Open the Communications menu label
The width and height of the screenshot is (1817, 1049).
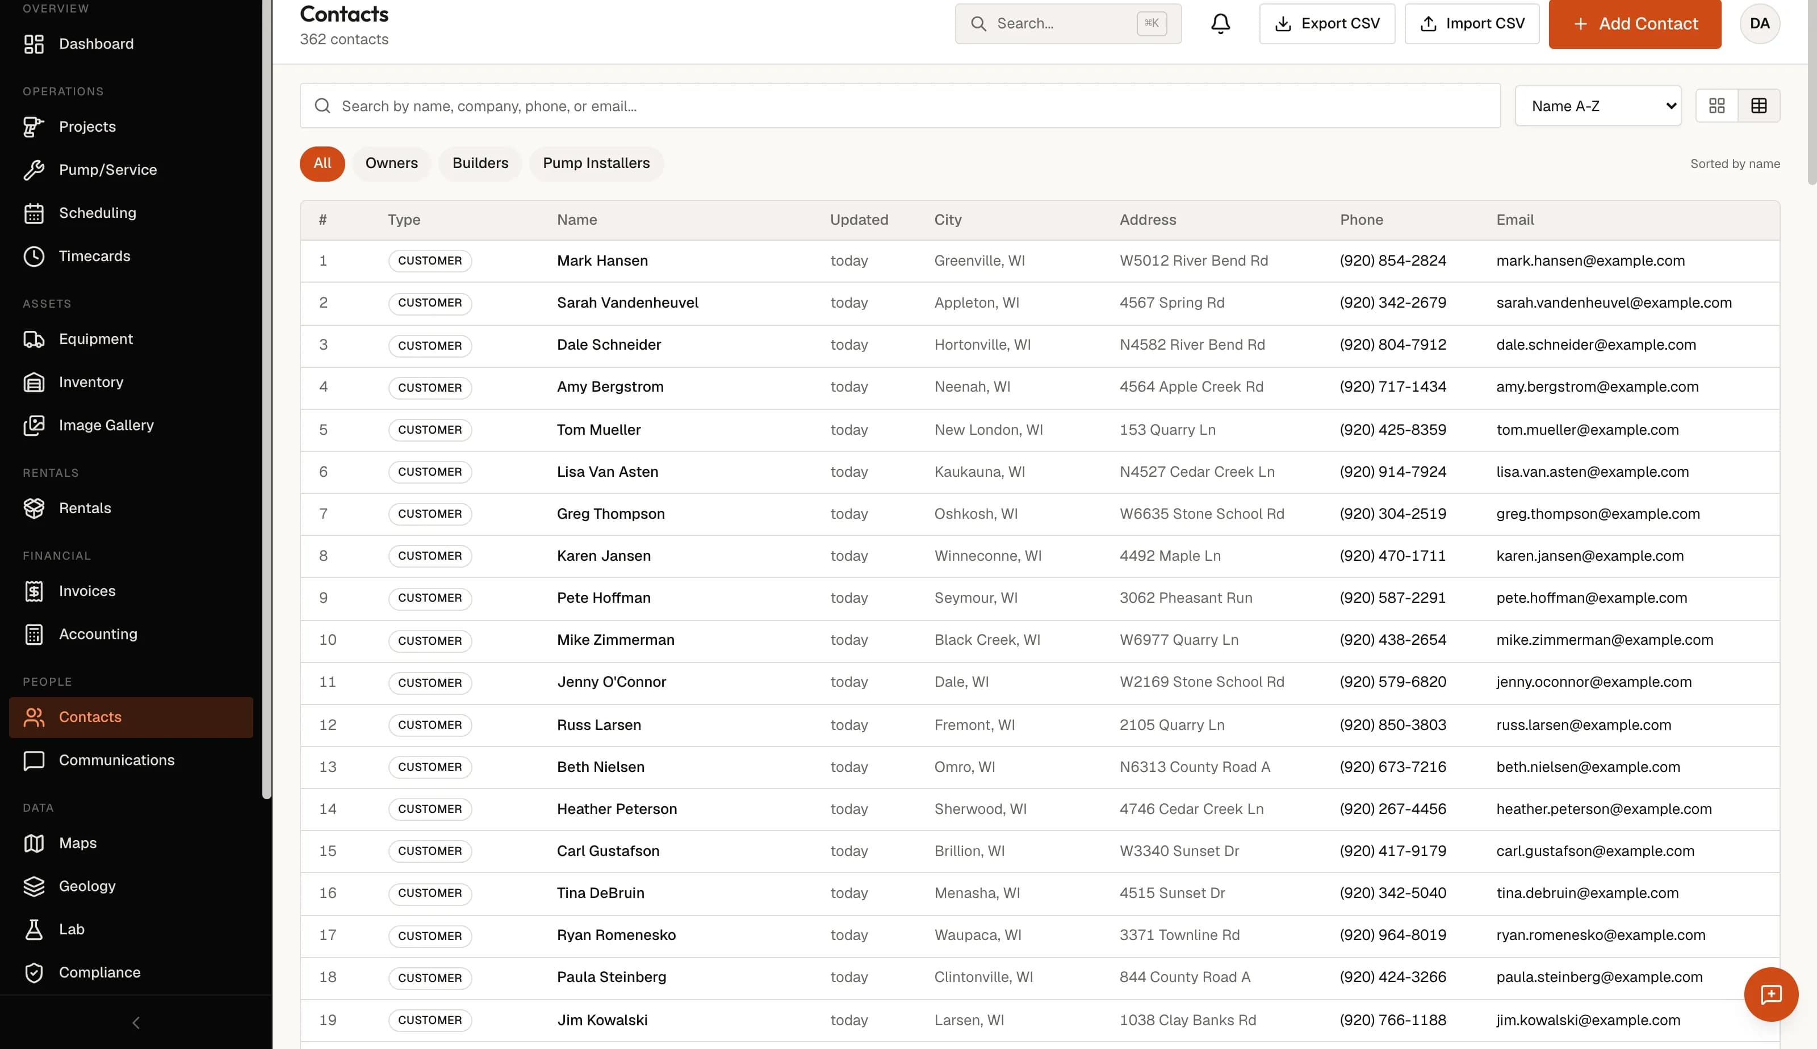click(x=117, y=761)
